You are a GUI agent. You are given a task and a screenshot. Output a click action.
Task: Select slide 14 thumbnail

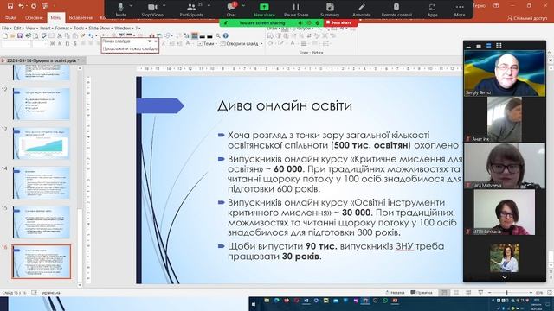point(42,183)
